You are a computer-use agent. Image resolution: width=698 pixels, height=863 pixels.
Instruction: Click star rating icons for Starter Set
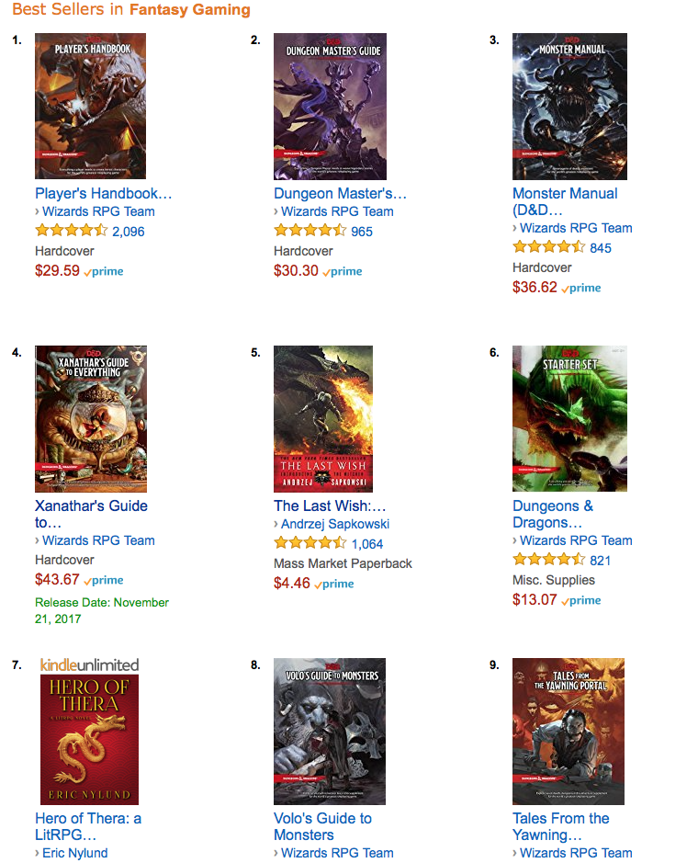[548, 559]
